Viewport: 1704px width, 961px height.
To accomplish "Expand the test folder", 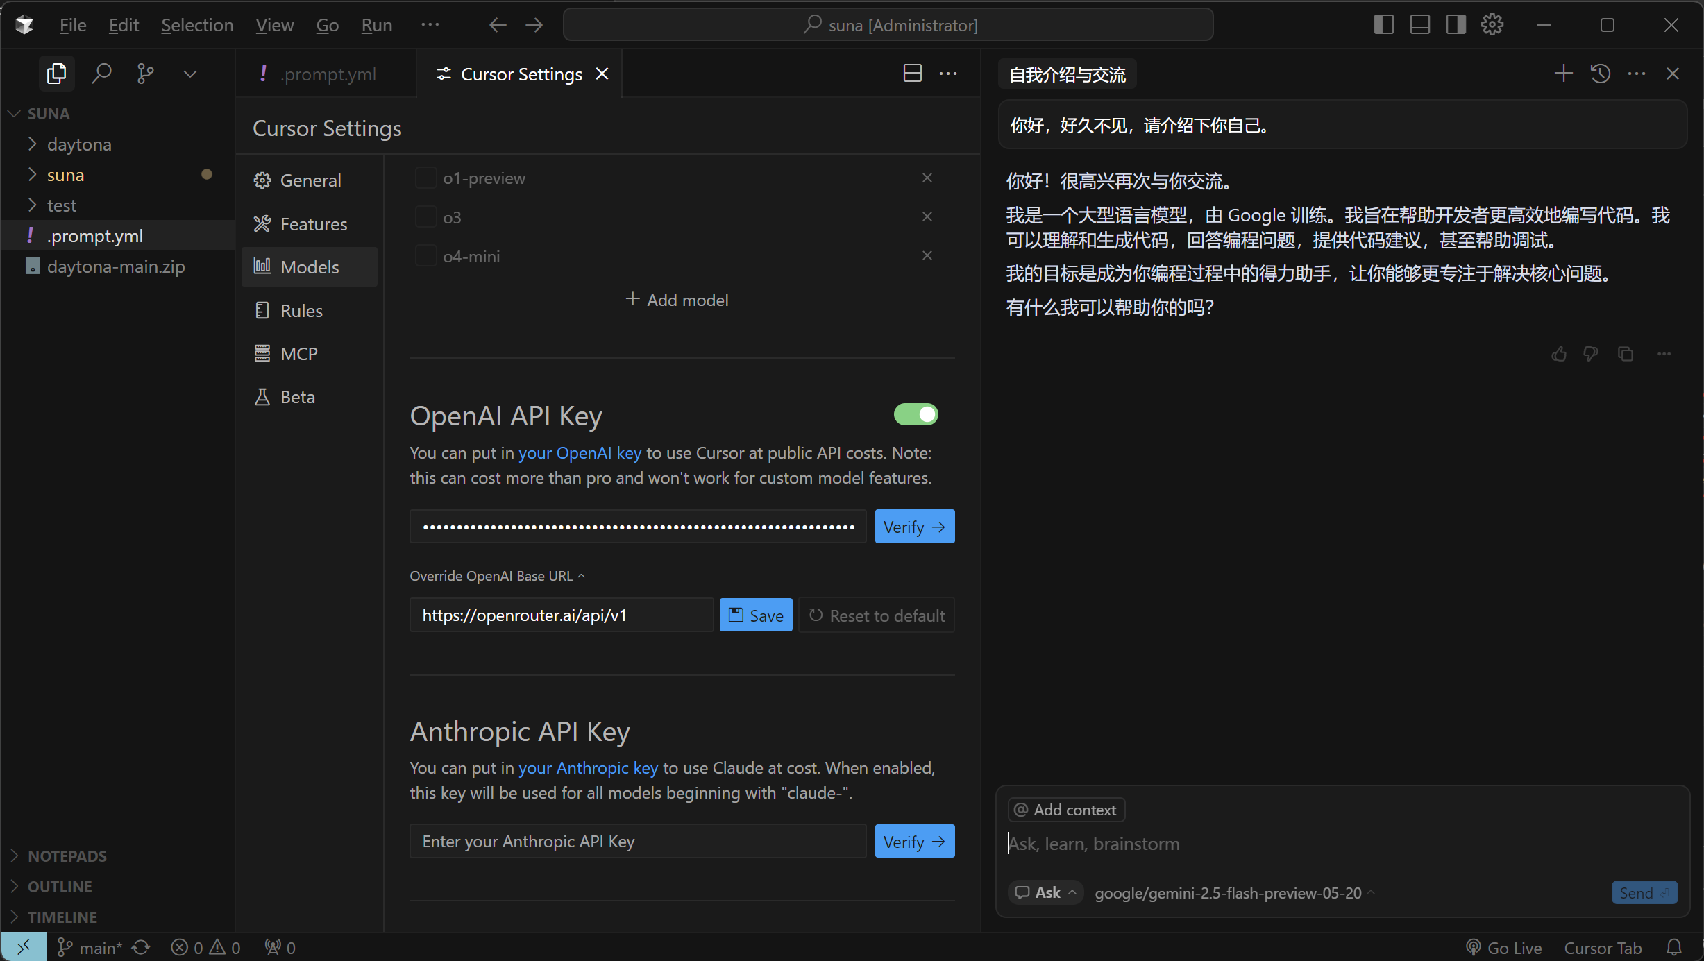I will (61, 205).
